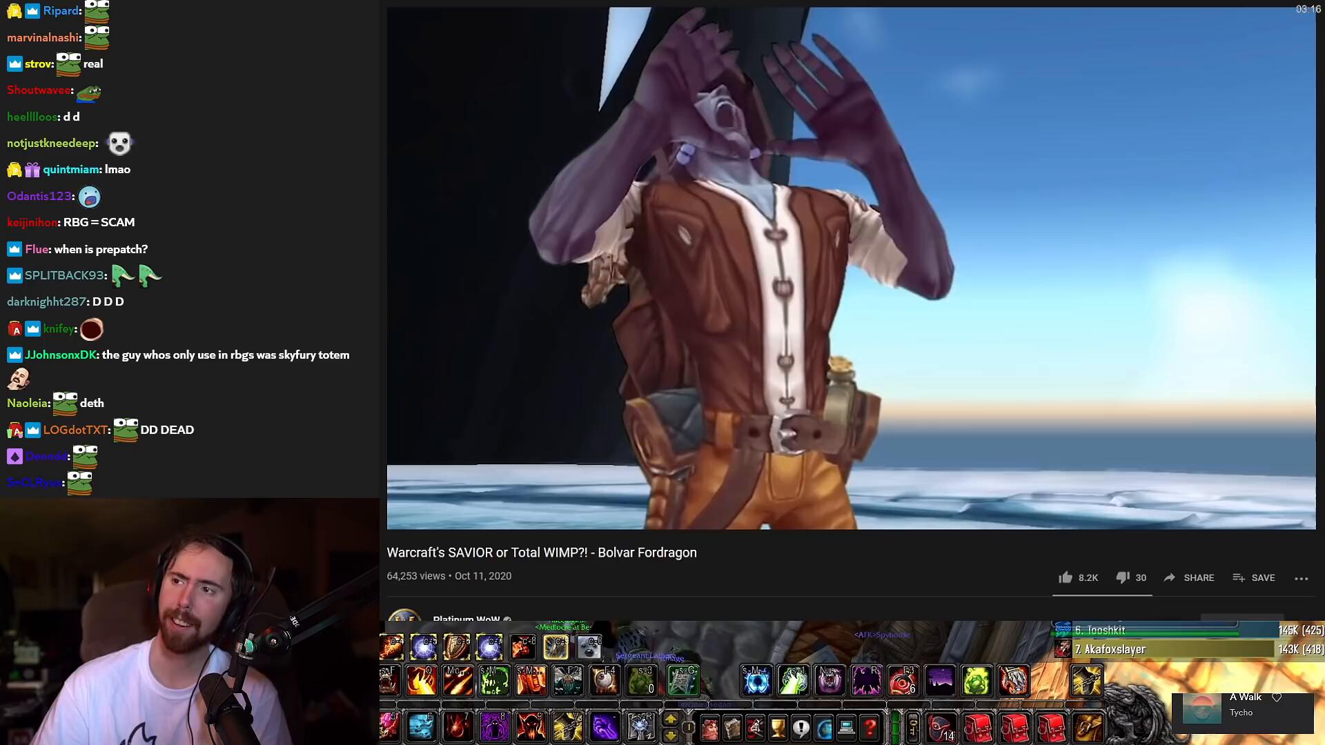The width and height of the screenshot is (1325, 745).
Task: Page action bar down with arrow
Action: 670,735
